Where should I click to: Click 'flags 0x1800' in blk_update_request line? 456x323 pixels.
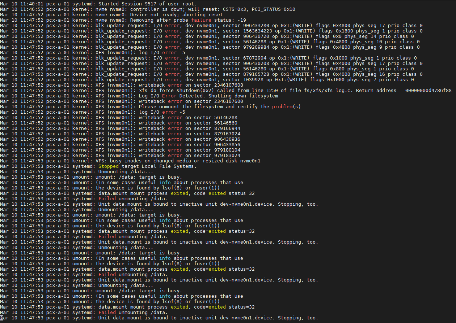click(336, 31)
